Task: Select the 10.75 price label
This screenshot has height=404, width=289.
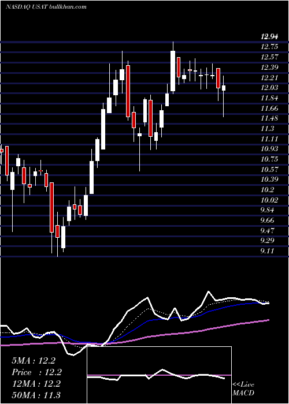Action: point(269,159)
